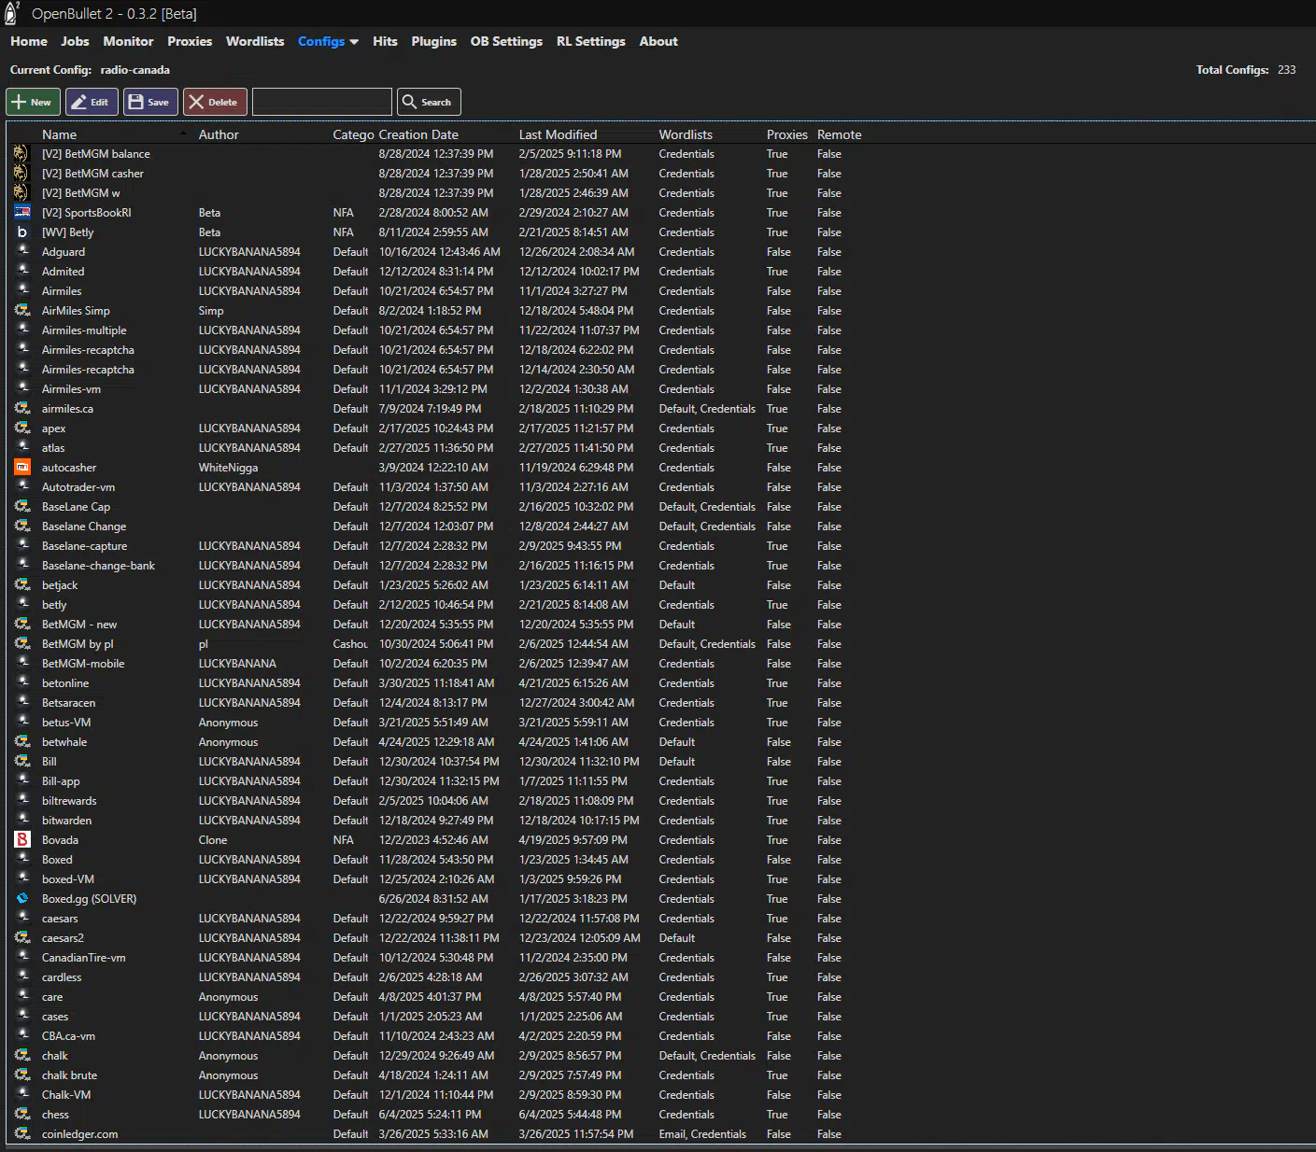Screen dimensions: 1316x1152
Task: Click 'Email, Credentials' wordlist cell
Action: point(702,1134)
